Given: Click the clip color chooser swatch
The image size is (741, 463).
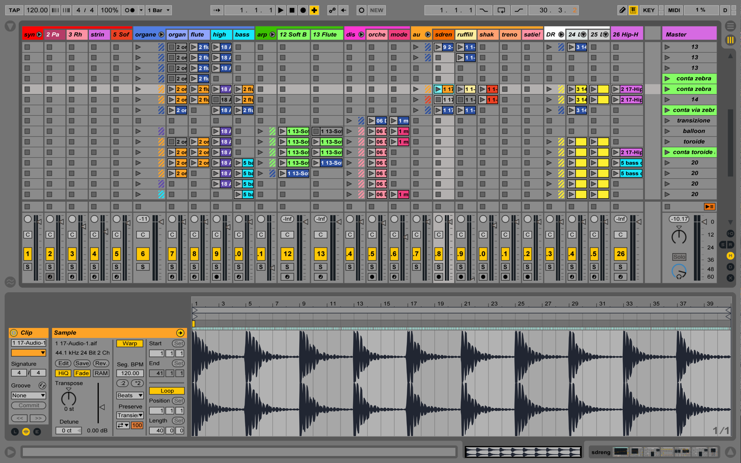Looking at the screenshot, I should (x=28, y=353).
